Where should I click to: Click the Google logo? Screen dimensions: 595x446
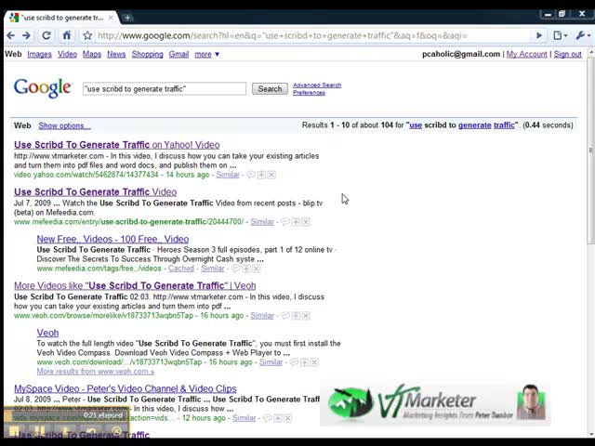tap(42, 88)
